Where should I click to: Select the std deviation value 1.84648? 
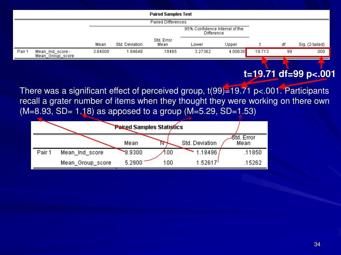[x=135, y=51]
